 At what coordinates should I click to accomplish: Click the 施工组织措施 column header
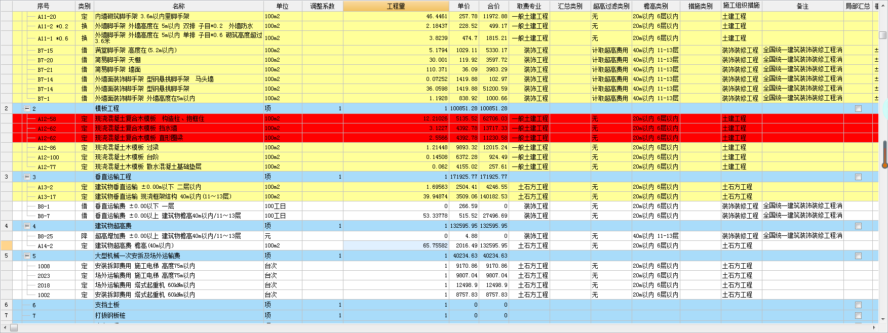[741, 6]
